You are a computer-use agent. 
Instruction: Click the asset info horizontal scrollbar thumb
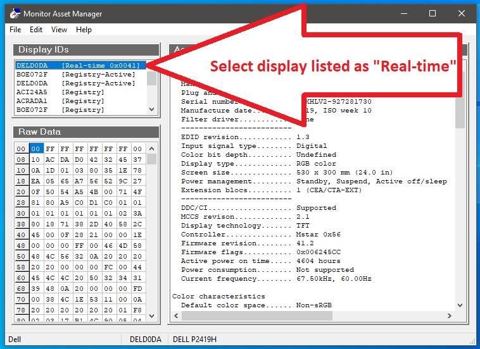(x=257, y=315)
